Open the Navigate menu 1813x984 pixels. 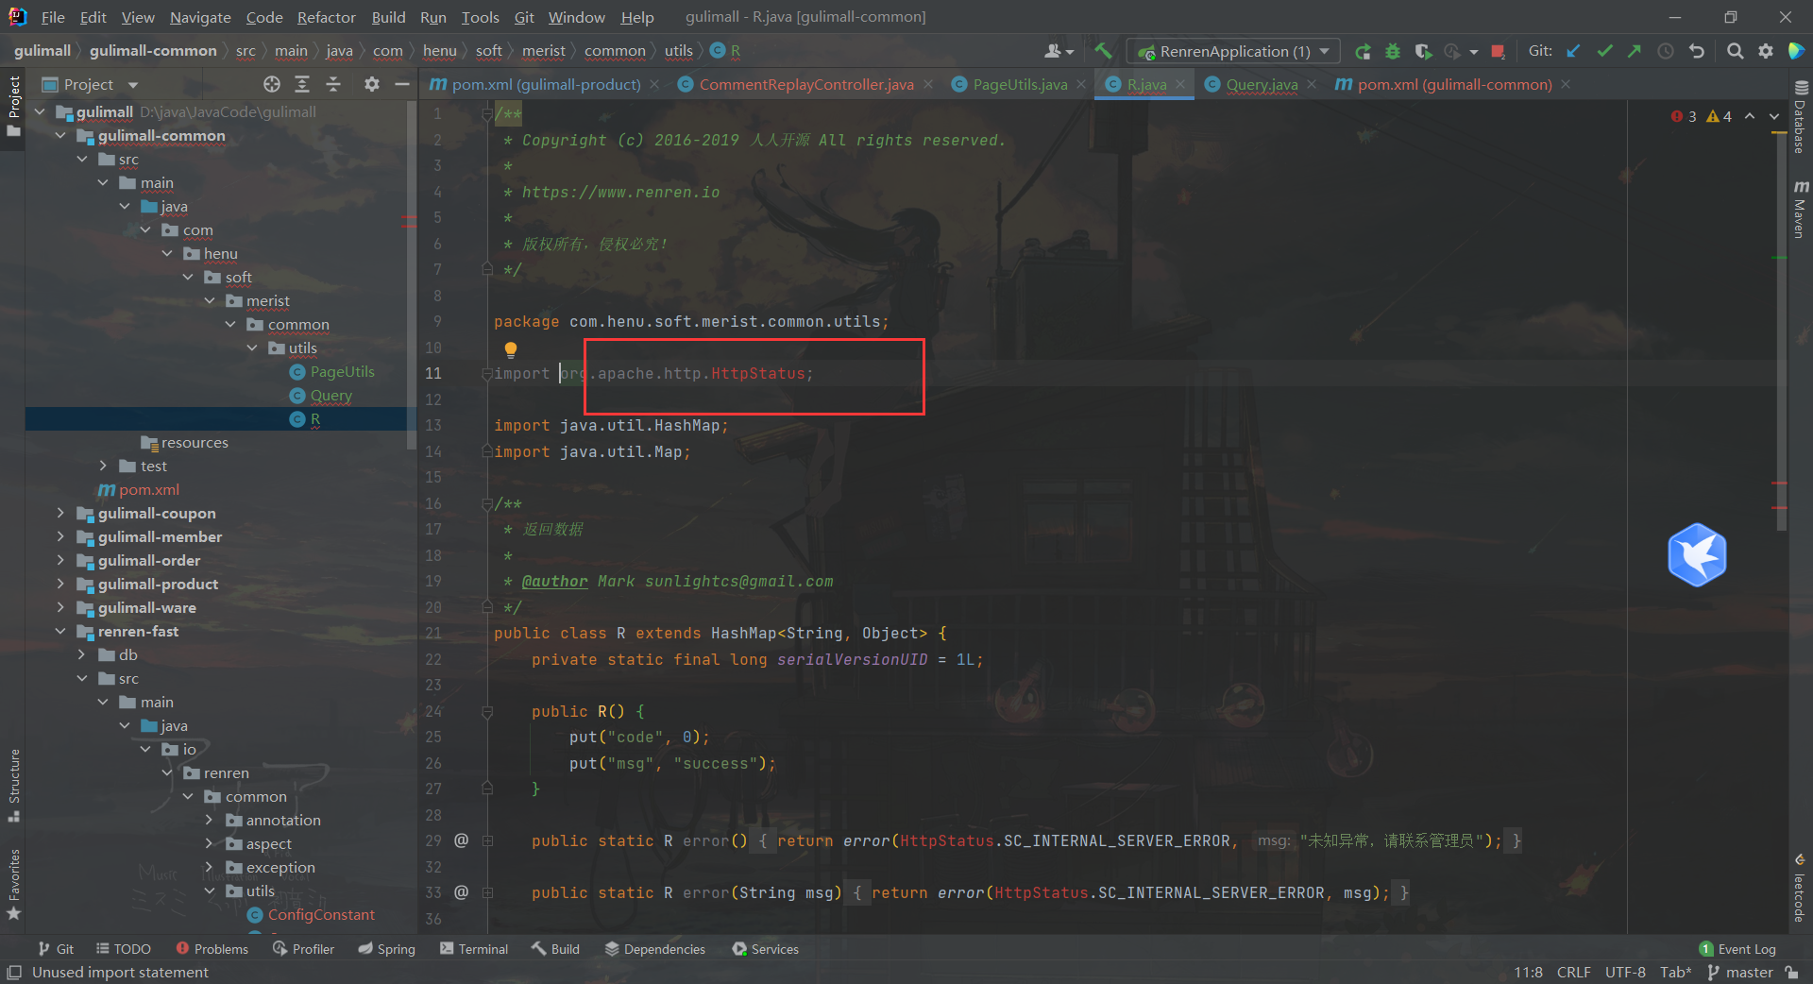pyautogui.click(x=200, y=17)
